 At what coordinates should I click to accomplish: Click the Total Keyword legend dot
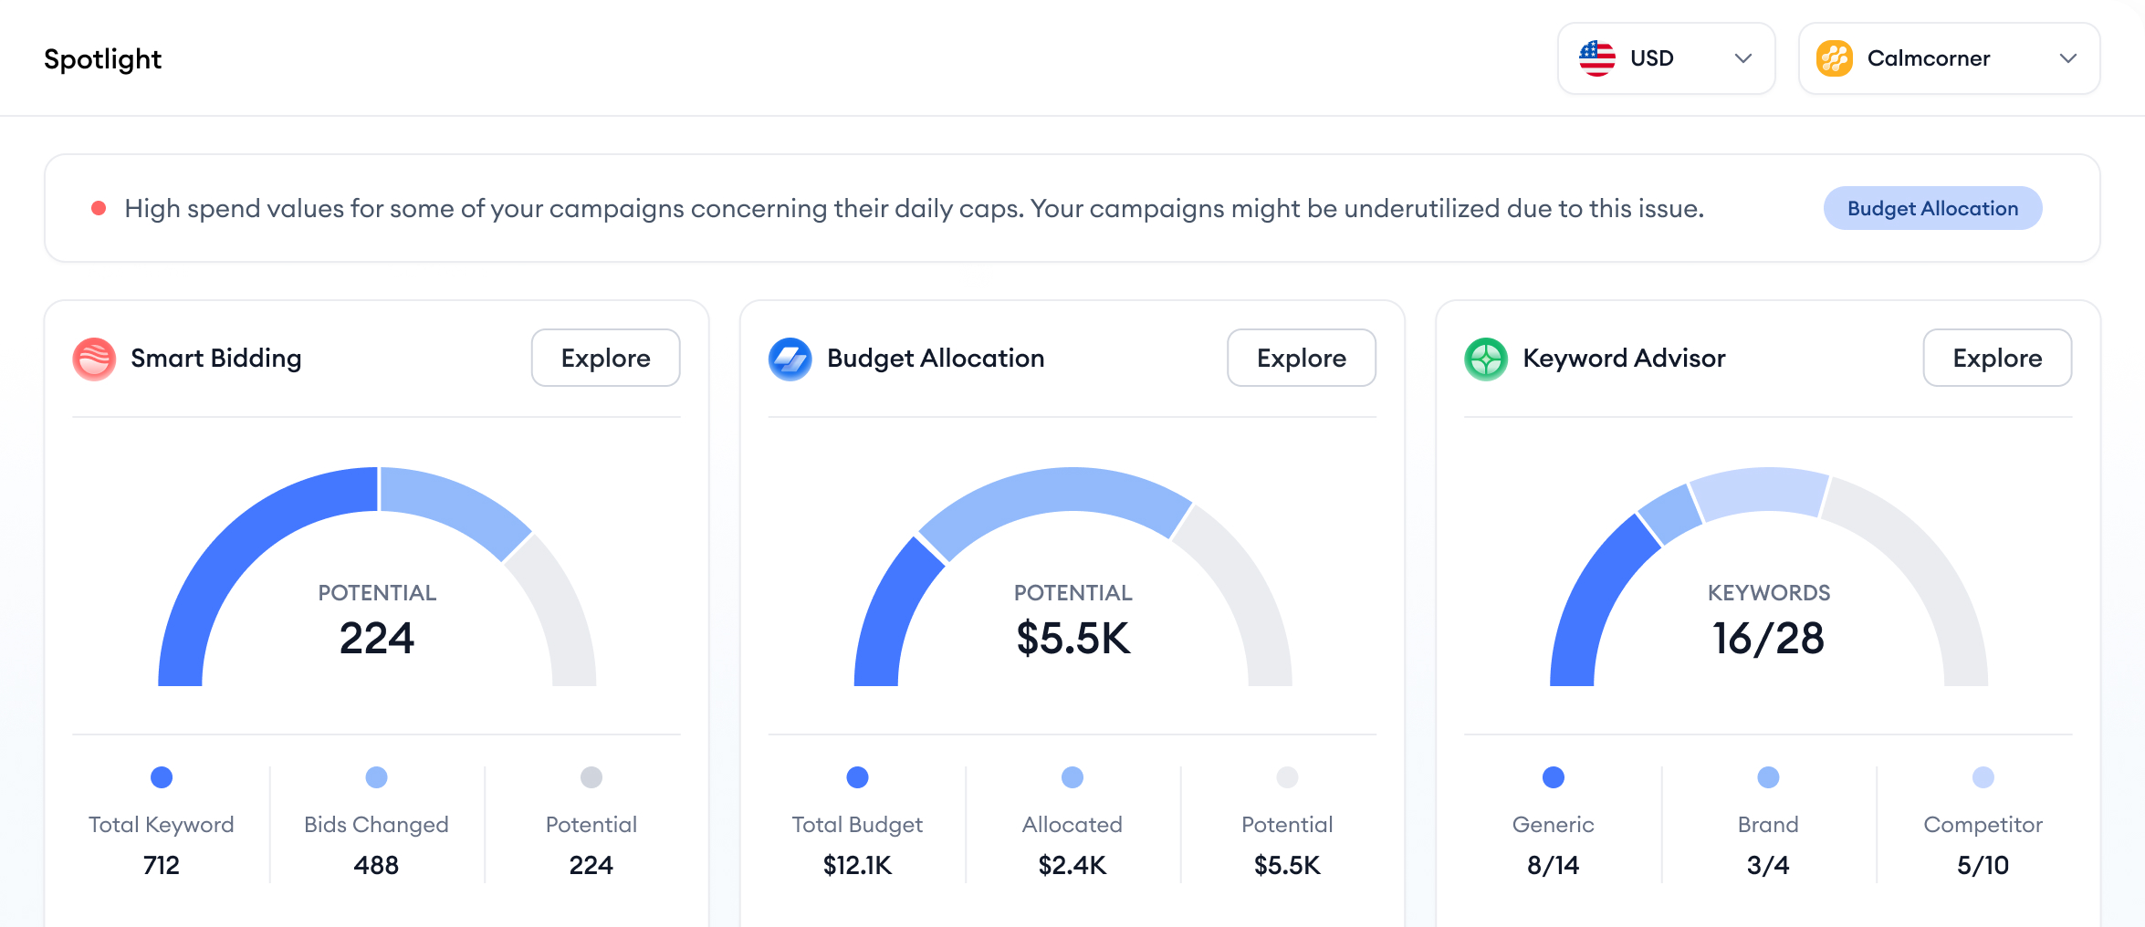pyautogui.click(x=162, y=777)
